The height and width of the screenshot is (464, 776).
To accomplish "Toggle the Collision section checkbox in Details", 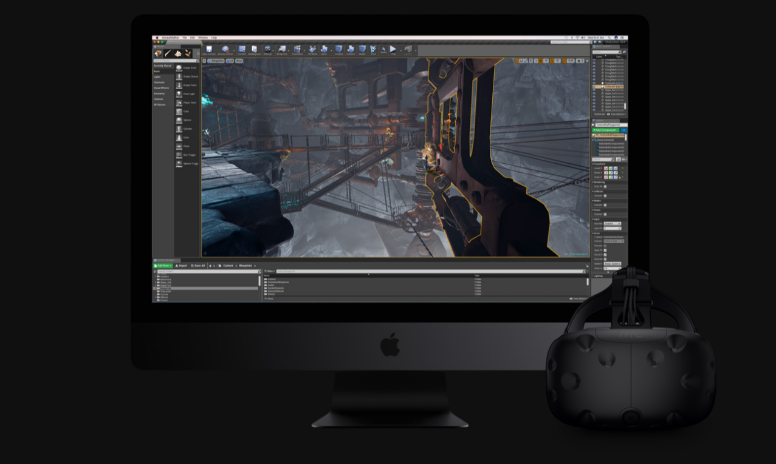I will point(605,195).
